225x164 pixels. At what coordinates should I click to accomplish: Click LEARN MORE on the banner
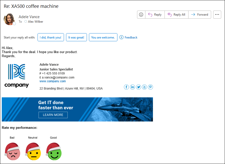pos(53,115)
